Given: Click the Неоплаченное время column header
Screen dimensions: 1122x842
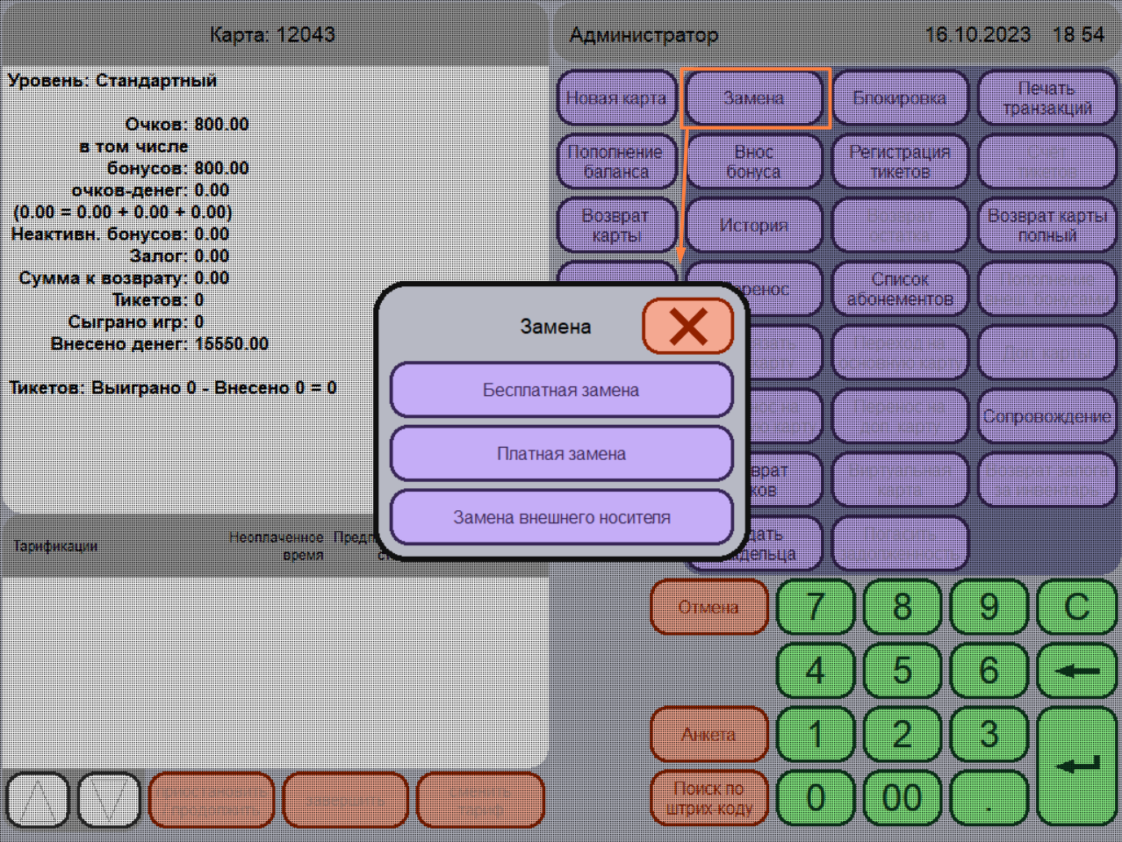Looking at the screenshot, I should tap(277, 545).
